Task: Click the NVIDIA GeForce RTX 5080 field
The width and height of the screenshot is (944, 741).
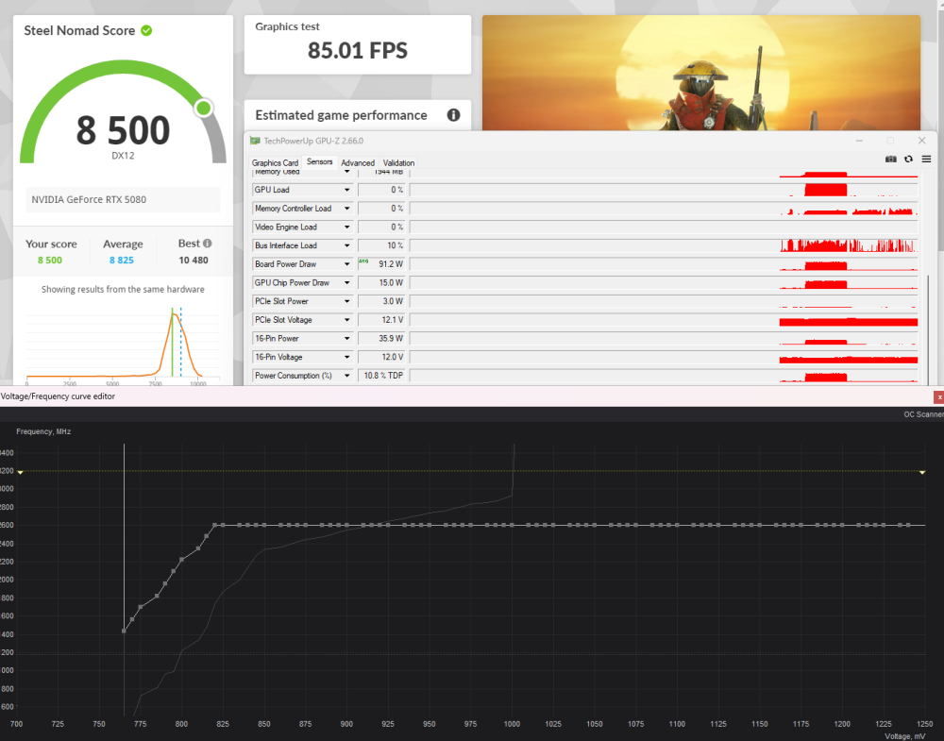Action: click(x=123, y=199)
